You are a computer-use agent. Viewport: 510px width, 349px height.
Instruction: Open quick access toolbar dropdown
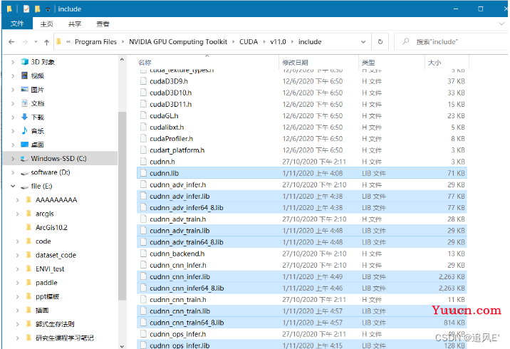[48, 9]
